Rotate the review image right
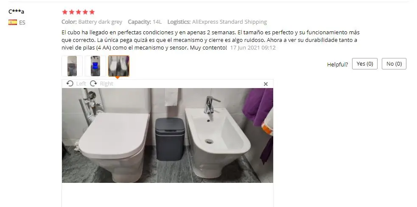 [x=101, y=83]
